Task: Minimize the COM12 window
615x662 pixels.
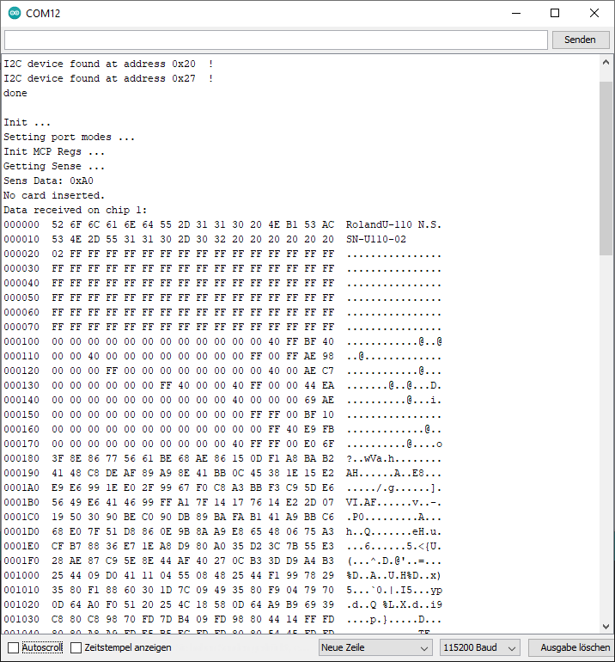Action: pos(516,13)
